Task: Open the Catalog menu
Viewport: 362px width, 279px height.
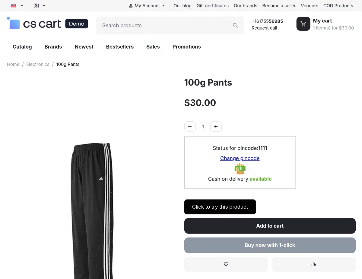Action: coord(22,47)
